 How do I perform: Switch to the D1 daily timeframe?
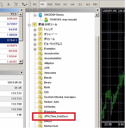[x=80, y=4]
